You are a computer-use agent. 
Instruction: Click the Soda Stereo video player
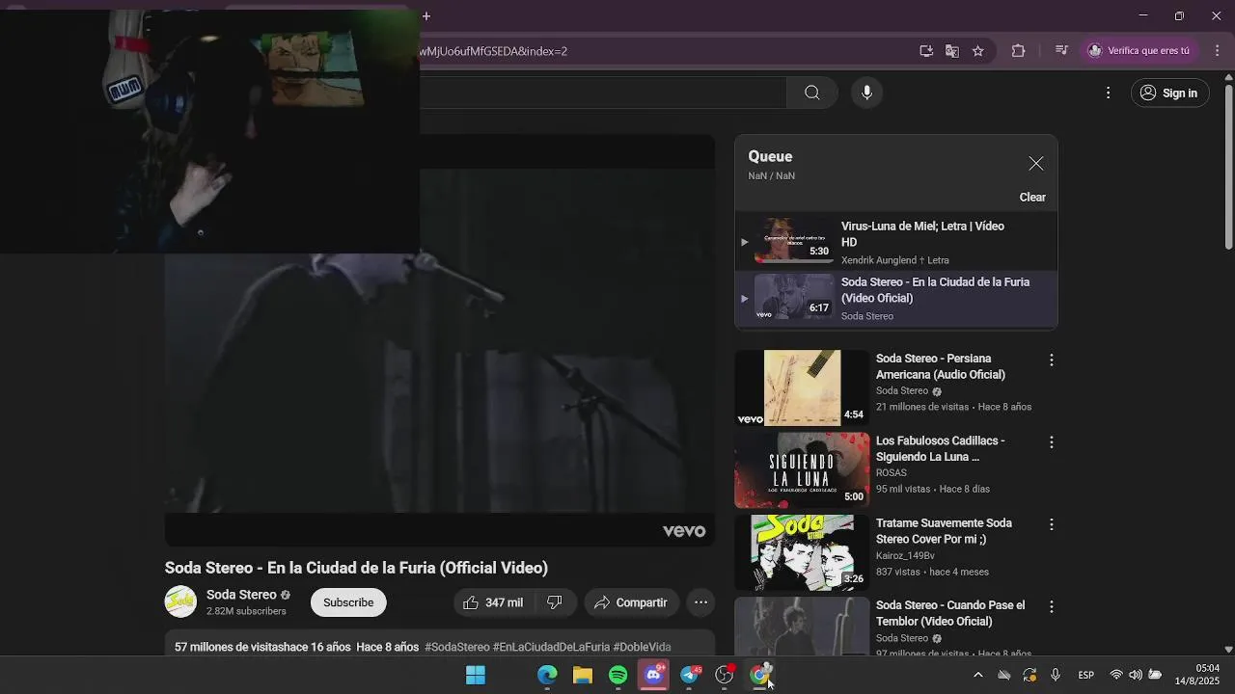439,340
